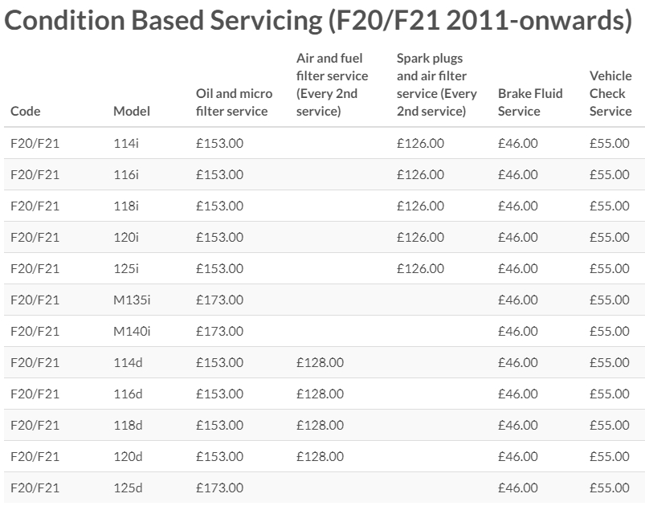Click the M135i model name
This screenshot has width=645, height=510.
coord(132,300)
